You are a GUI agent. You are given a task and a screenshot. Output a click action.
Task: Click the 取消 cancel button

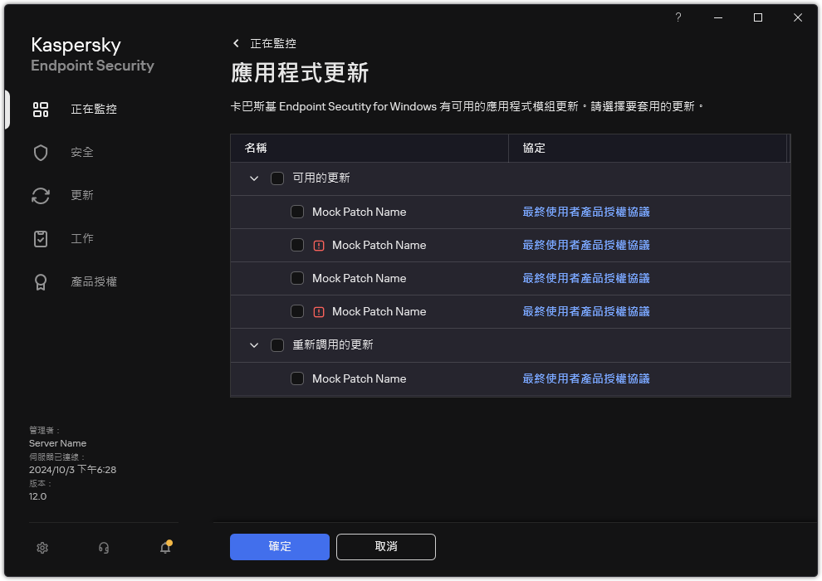pyautogui.click(x=385, y=547)
